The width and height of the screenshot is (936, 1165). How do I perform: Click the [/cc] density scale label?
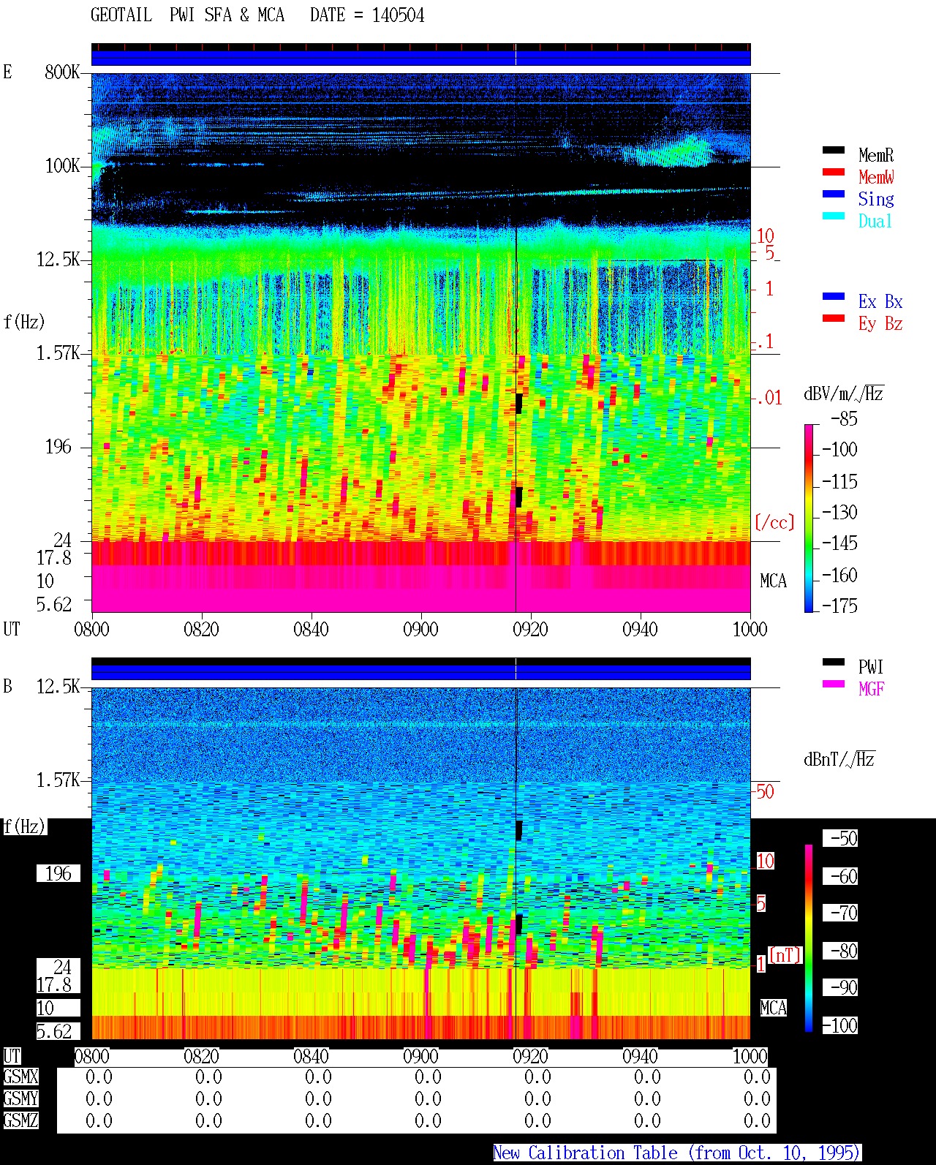pos(774,523)
